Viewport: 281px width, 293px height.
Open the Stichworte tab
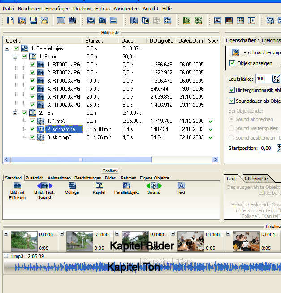point(255,179)
